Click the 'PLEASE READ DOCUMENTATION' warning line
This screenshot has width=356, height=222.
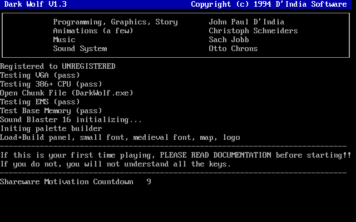pyautogui.click(x=176, y=155)
